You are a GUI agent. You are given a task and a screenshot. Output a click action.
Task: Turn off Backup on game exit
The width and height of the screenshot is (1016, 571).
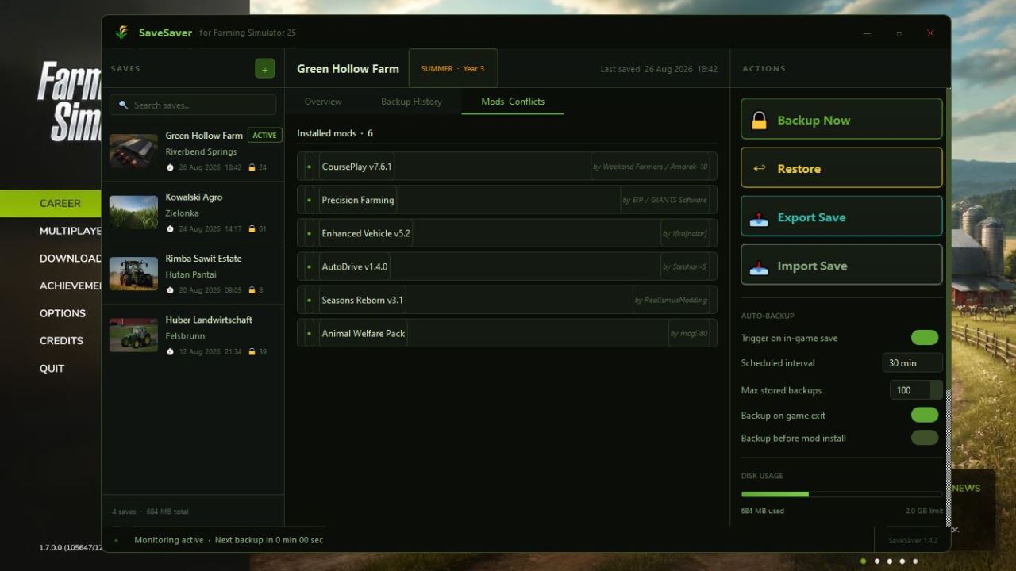(x=925, y=415)
